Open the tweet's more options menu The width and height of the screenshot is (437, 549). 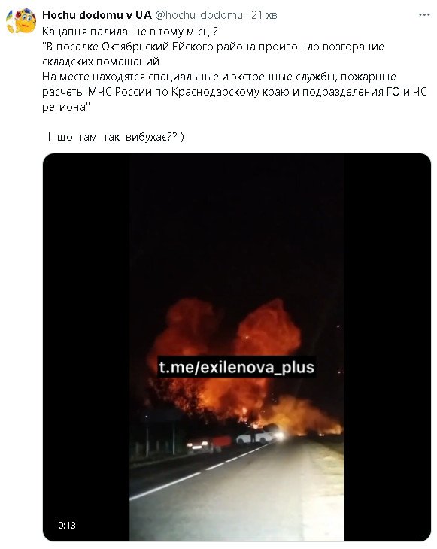point(424,15)
